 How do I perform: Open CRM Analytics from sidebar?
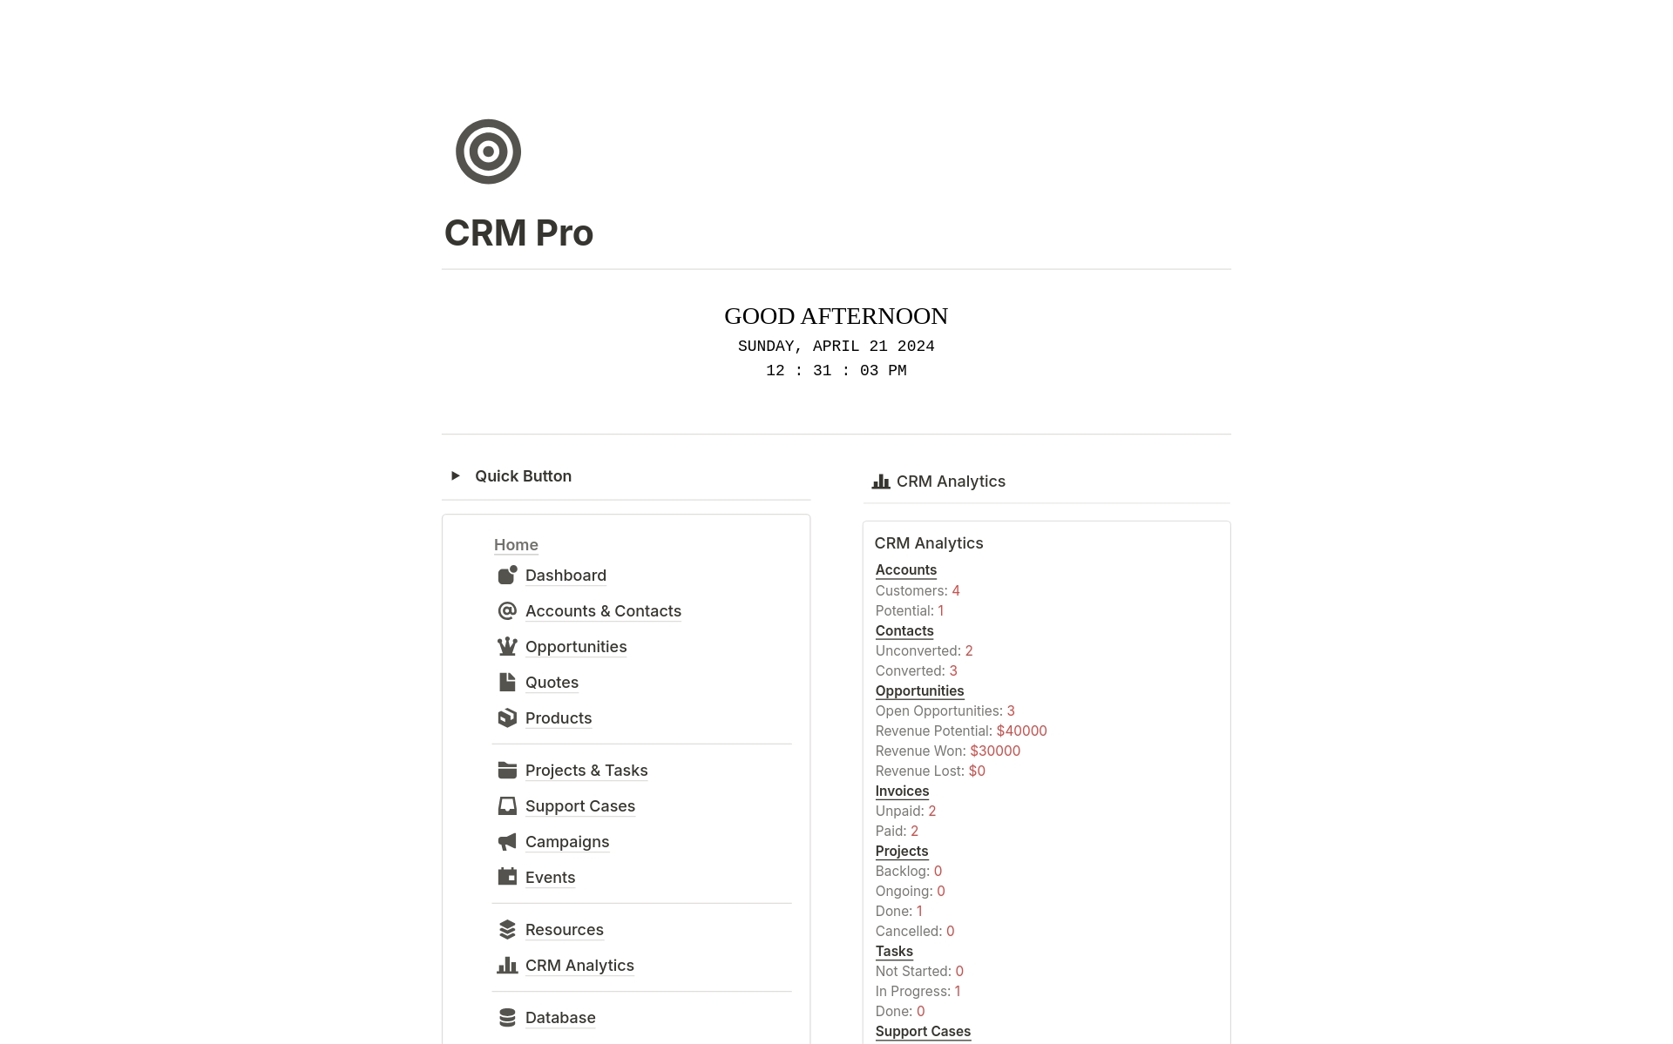click(579, 965)
